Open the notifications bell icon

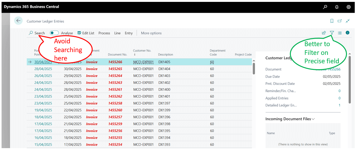[337, 7]
